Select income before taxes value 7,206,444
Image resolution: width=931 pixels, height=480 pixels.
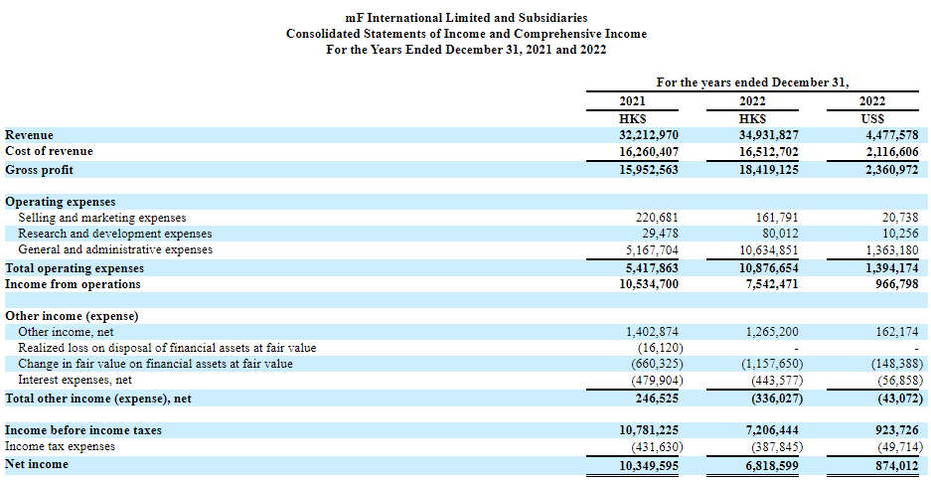tap(771, 430)
